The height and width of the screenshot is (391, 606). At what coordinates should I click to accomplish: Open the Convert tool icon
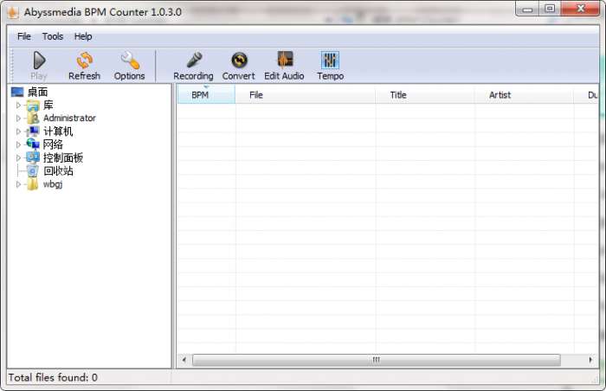239,61
